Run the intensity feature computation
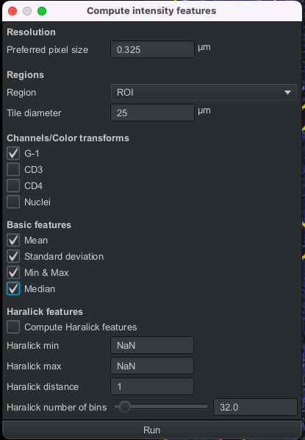This screenshot has width=305, height=440. [151, 430]
